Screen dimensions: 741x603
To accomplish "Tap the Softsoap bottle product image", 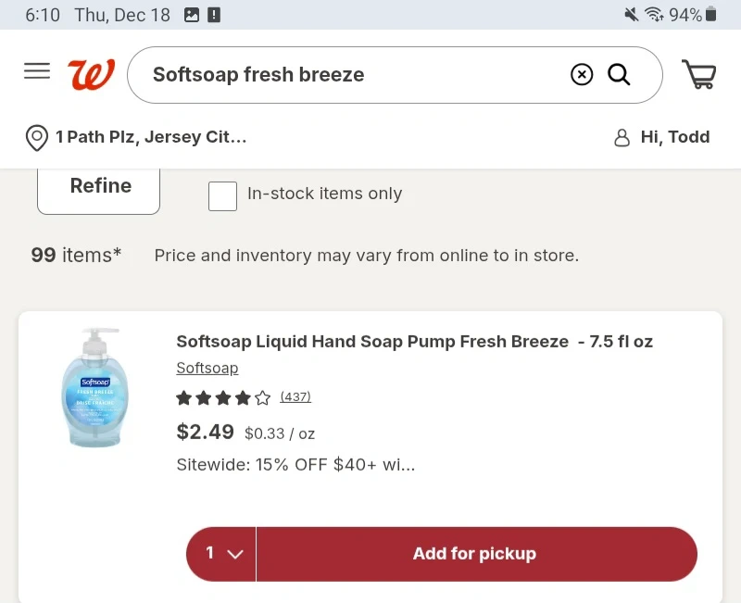I will [94, 388].
